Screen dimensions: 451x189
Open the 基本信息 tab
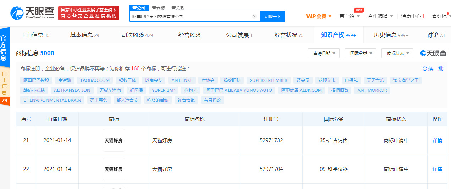click(x=84, y=35)
